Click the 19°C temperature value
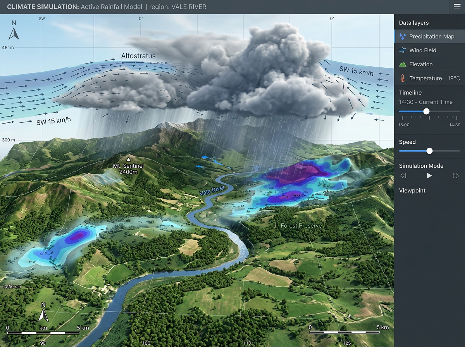This screenshot has height=347, width=465. (x=454, y=78)
